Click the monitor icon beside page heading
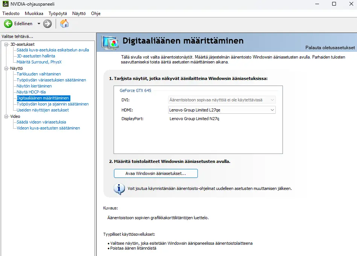The image size is (357, 256). 110,43
